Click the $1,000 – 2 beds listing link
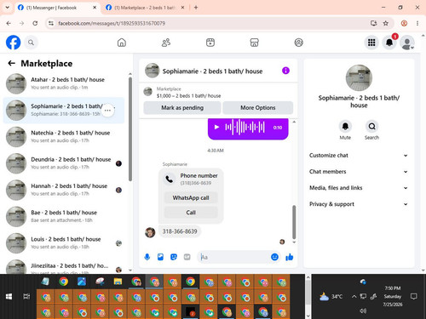The width and height of the screenshot is (426, 319). pos(188,96)
